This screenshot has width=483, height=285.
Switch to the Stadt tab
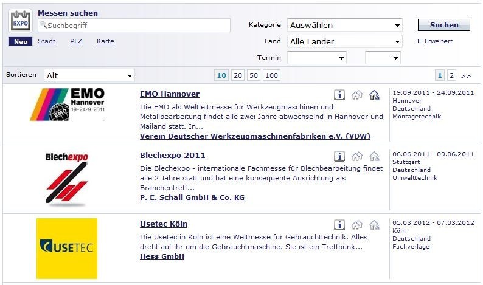tap(46, 41)
